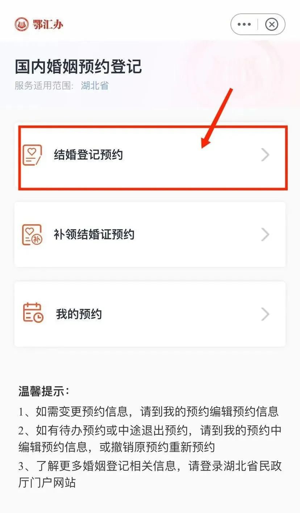
Task: Tap the 我的预约 calendar clock icon
Action: click(x=33, y=313)
